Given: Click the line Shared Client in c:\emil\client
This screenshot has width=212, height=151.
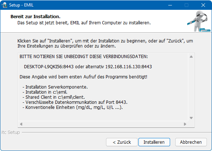Looking at the screenshot, I should coord(54,97).
